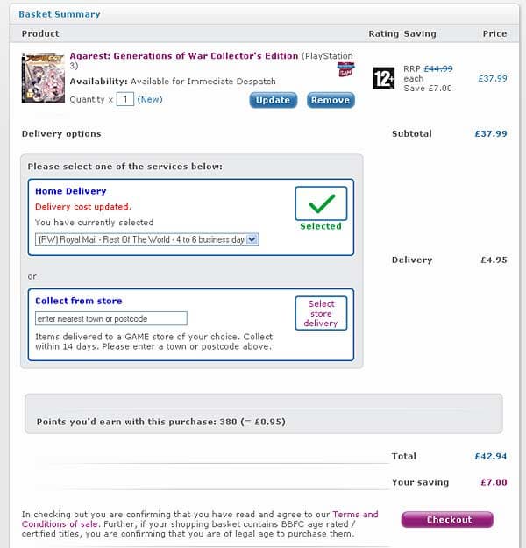
Task: Select the Home Delivery heading
Action: click(70, 191)
